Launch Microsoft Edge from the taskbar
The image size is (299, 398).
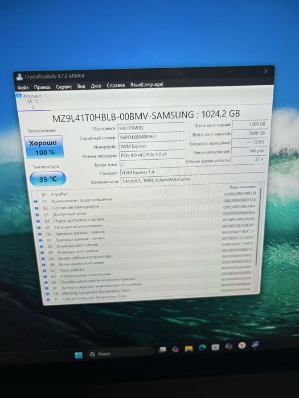point(202,347)
